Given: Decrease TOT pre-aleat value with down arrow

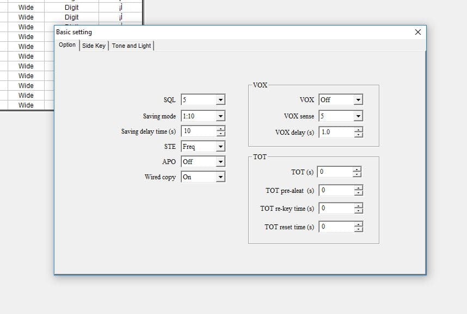Looking at the screenshot, I should point(359,193).
